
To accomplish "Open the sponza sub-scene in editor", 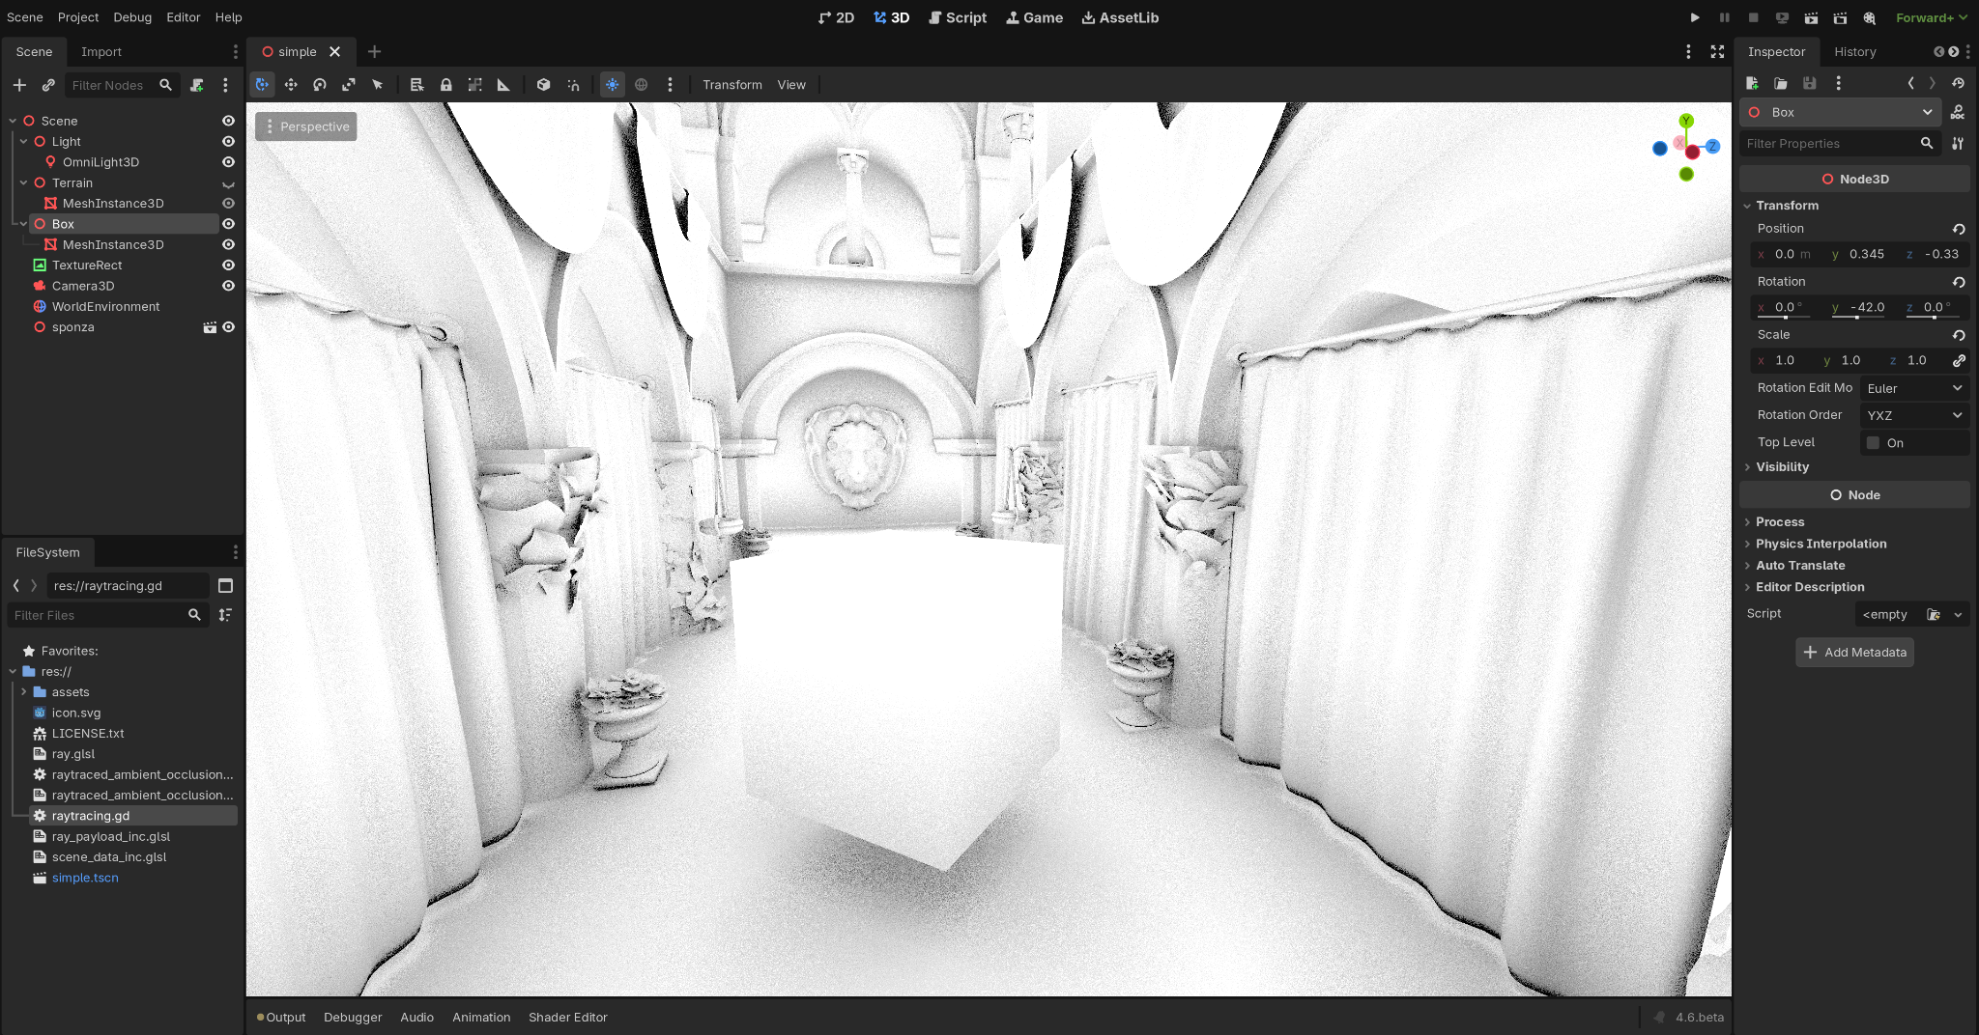I will (x=210, y=327).
